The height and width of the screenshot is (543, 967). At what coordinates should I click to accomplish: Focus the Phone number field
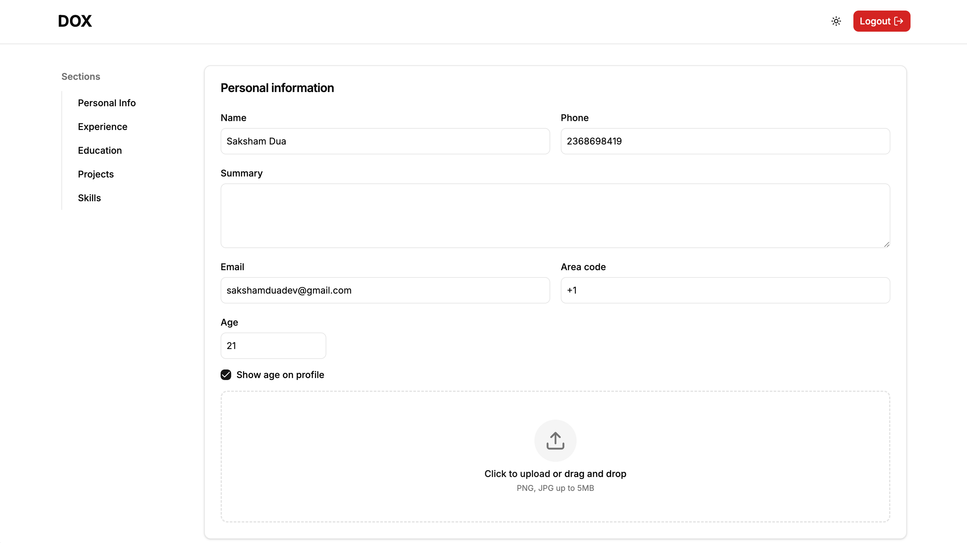(725, 142)
